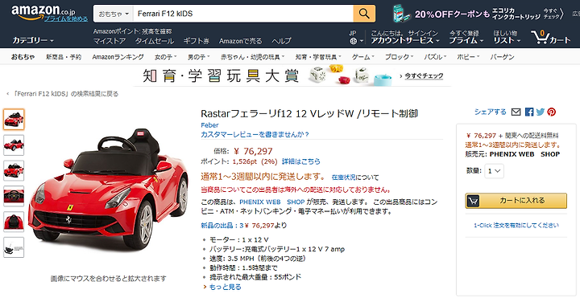The width and height of the screenshot is (580, 302).
Task: Open the ギフト券 menu item
Action: tap(197, 41)
